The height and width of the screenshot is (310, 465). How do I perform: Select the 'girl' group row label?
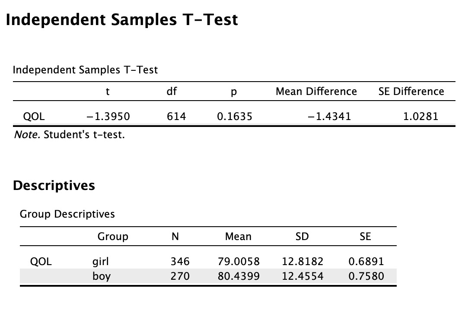click(101, 261)
